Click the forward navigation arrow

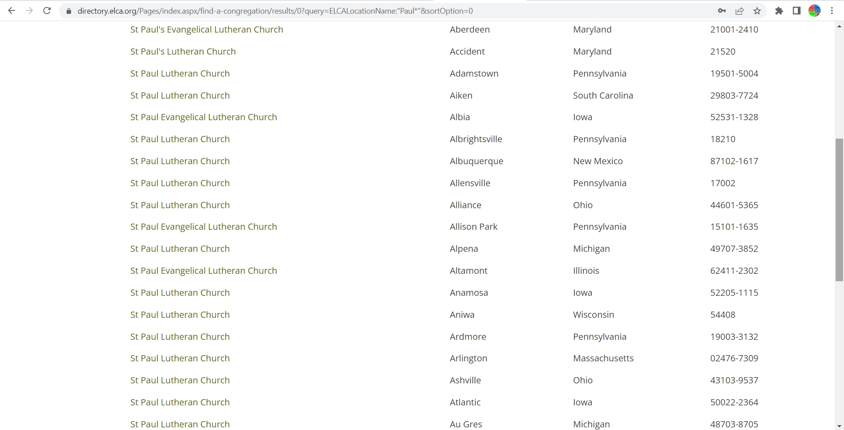(x=29, y=11)
